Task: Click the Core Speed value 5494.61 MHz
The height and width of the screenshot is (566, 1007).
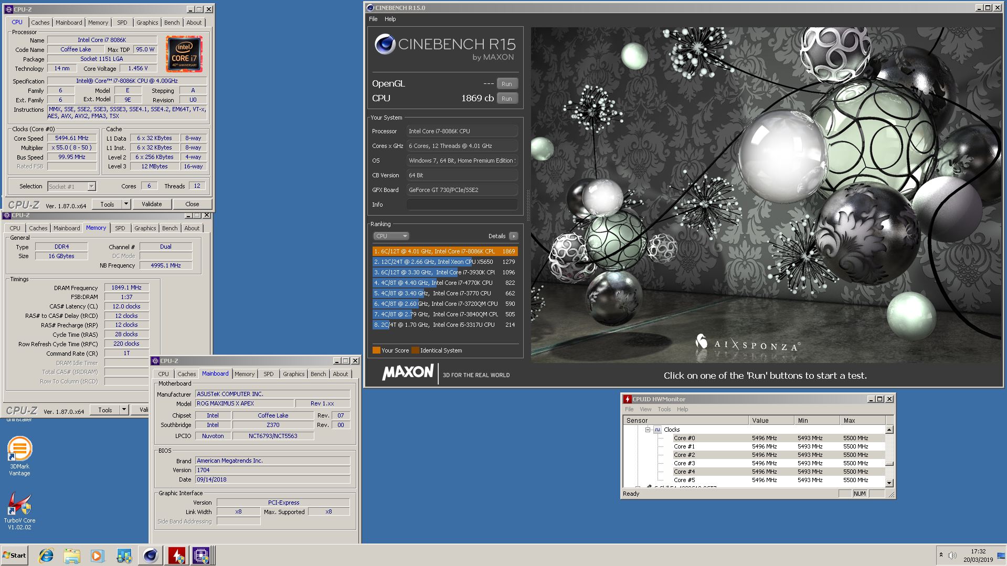Action: [x=72, y=138]
